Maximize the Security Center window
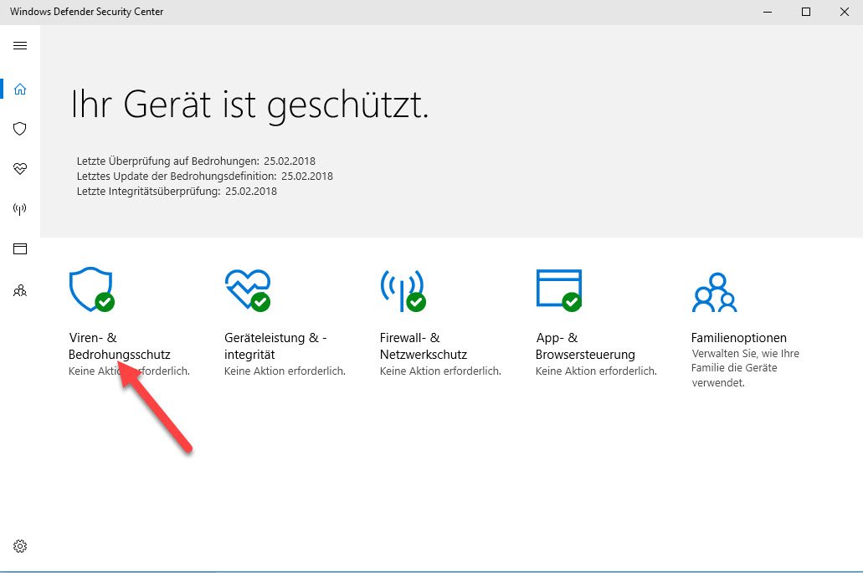 click(x=806, y=12)
